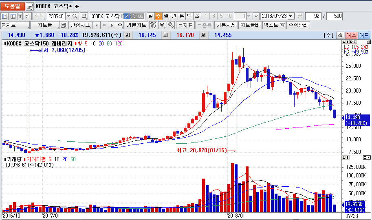Screen dimensions: 372x220
Task: Click the new tab plus icon
Action: coord(77,6)
